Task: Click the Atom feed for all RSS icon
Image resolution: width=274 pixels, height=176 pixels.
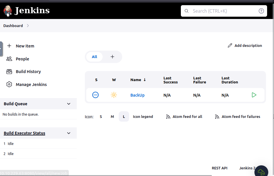Action: click(x=168, y=117)
